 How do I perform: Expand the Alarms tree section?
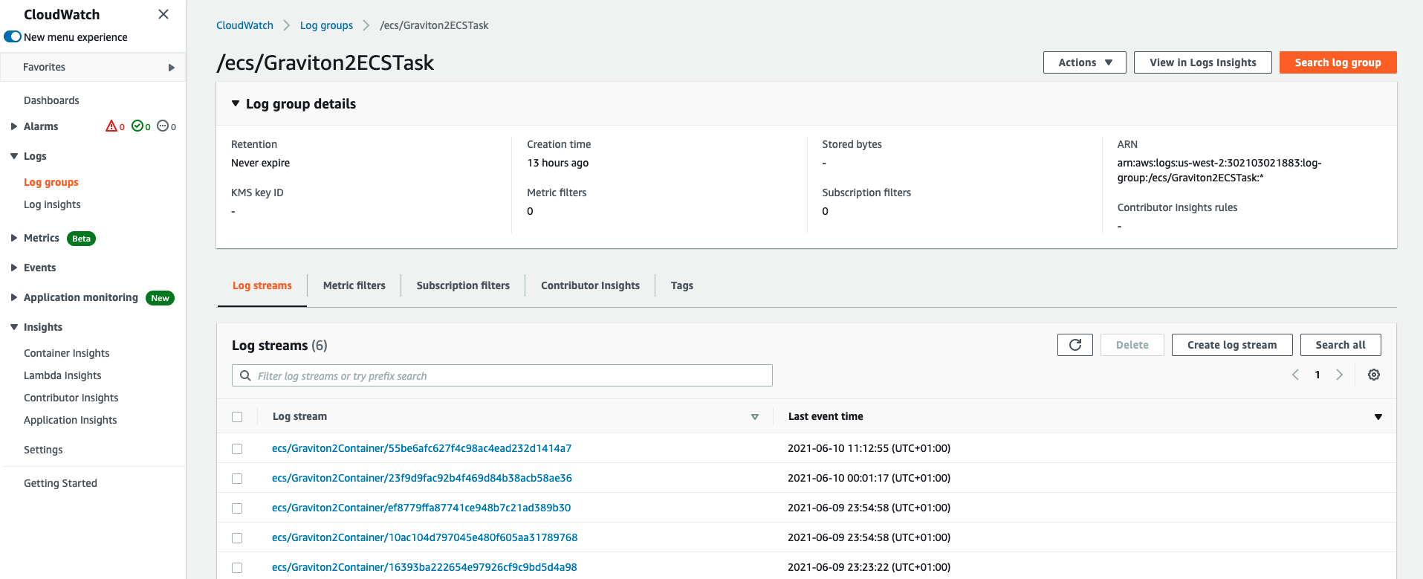pyautogui.click(x=14, y=126)
